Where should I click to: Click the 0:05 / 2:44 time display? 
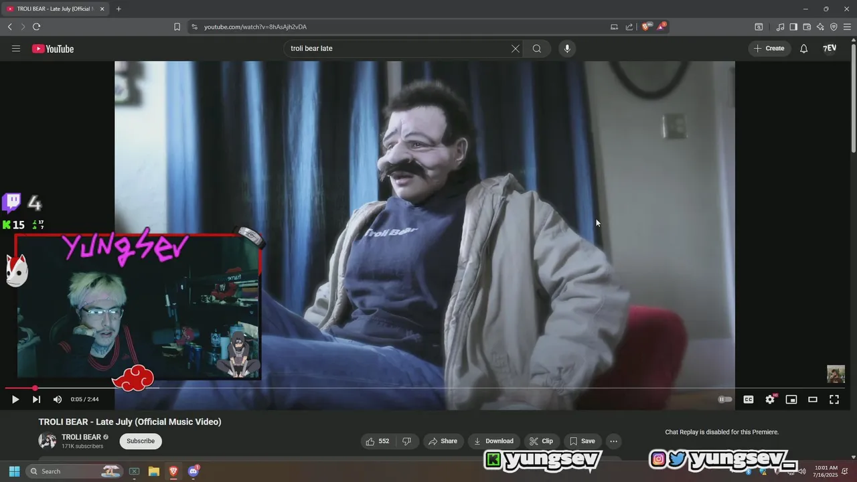(84, 399)
